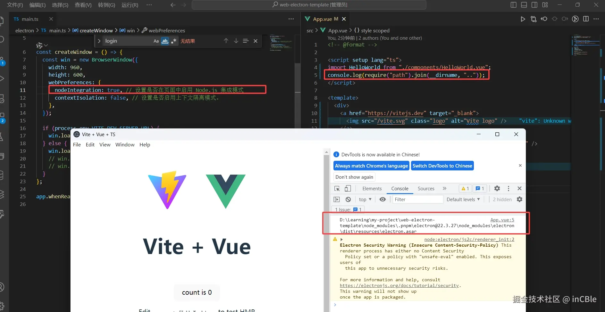
Task: Open the Help menu in the Electron window
Action: coord(145,145)
